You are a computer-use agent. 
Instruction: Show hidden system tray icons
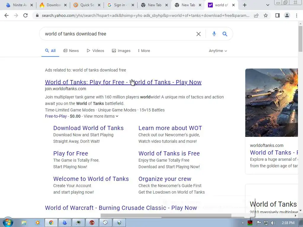point(243,223)
